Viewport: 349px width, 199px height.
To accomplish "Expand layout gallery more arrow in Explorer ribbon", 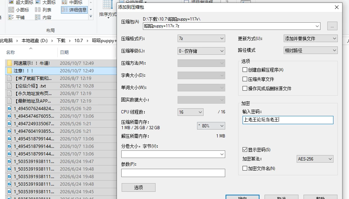I will [91, 17].
